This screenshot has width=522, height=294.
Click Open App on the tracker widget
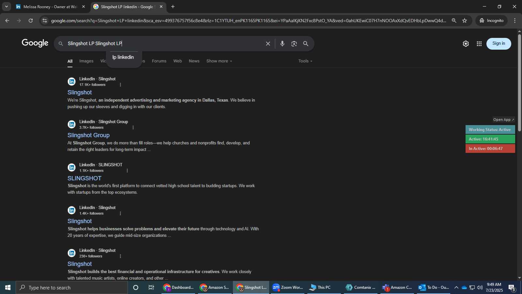504,120
